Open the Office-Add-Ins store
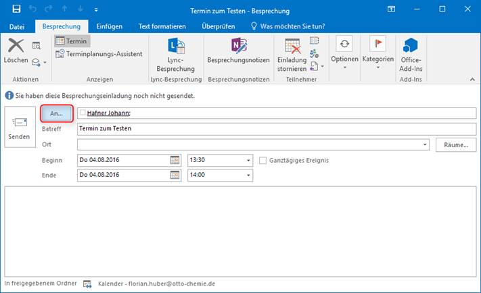481x293 pixels. click(x=411, y=55)
